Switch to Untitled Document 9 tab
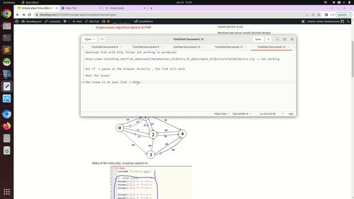Screen dimensions: 354x199 145,47
